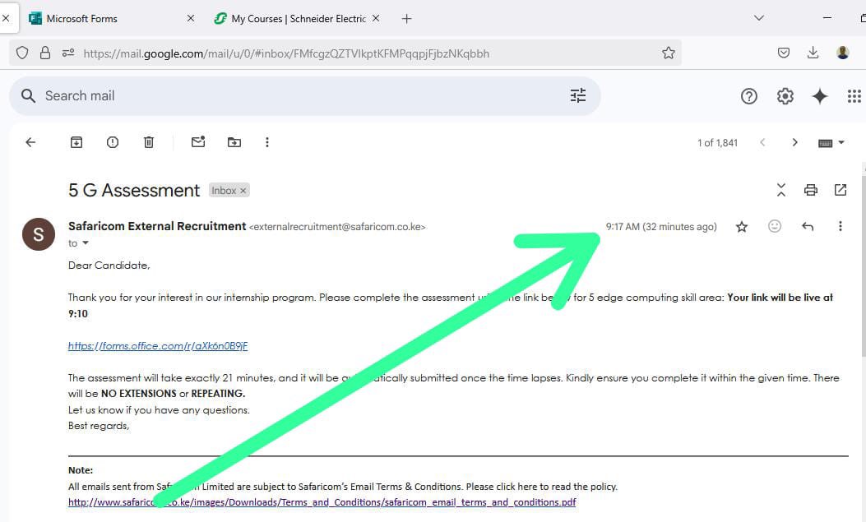Click the browser address bar URL
The height and width of the screenshot is (522, 866).
tap(286, 53)
